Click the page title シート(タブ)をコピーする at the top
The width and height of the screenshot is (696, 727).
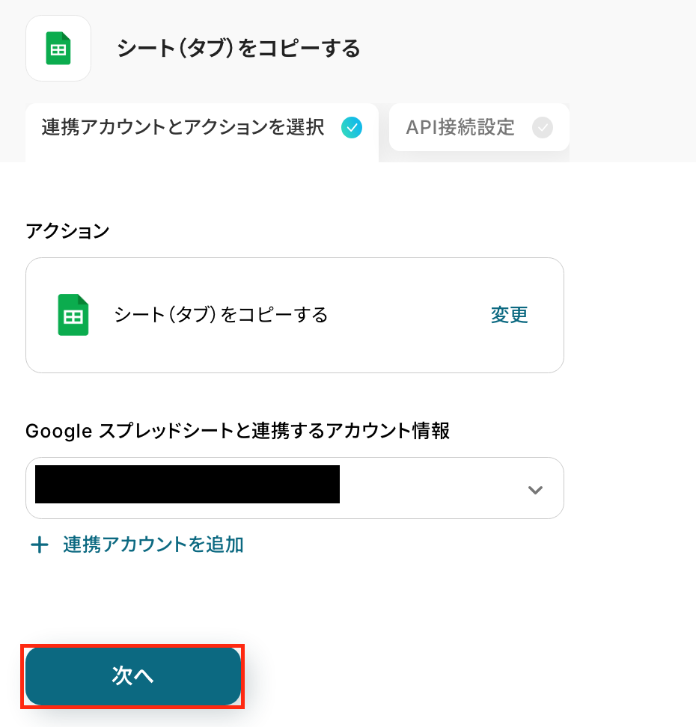[x=238, y=49]
